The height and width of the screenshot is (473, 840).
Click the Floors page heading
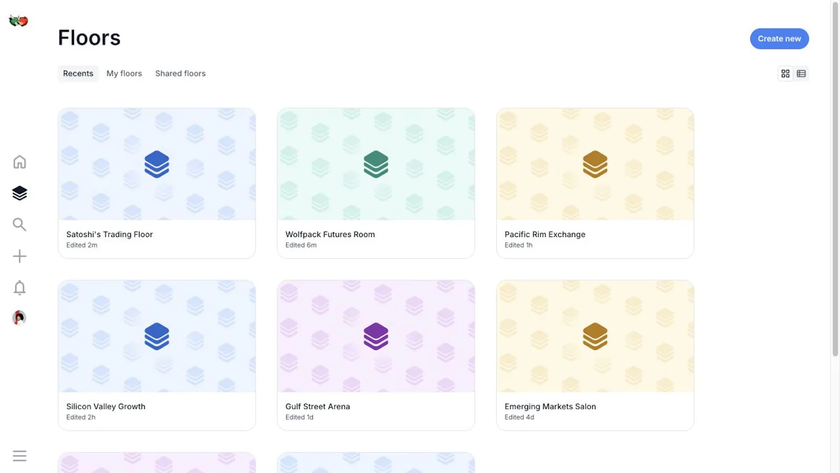click(x=89, y=38)
